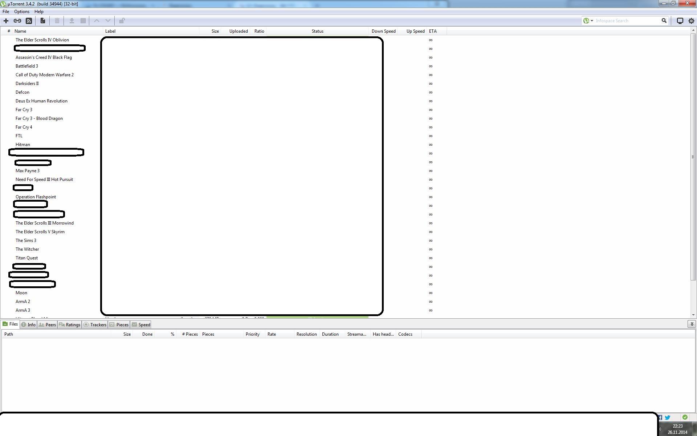This screenshot has width=697, height=436.
Task: Click the torrent list vertical scrollbar thumb
Action: point(693,157)
